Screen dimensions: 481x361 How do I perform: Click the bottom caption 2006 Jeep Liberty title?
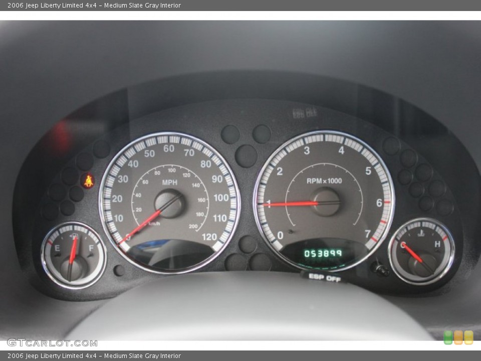pyautogui.click(x=94, y=356)
